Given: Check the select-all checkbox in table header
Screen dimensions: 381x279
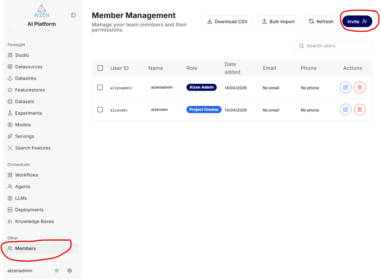Looking at the screenshot, I should [100, 68].
